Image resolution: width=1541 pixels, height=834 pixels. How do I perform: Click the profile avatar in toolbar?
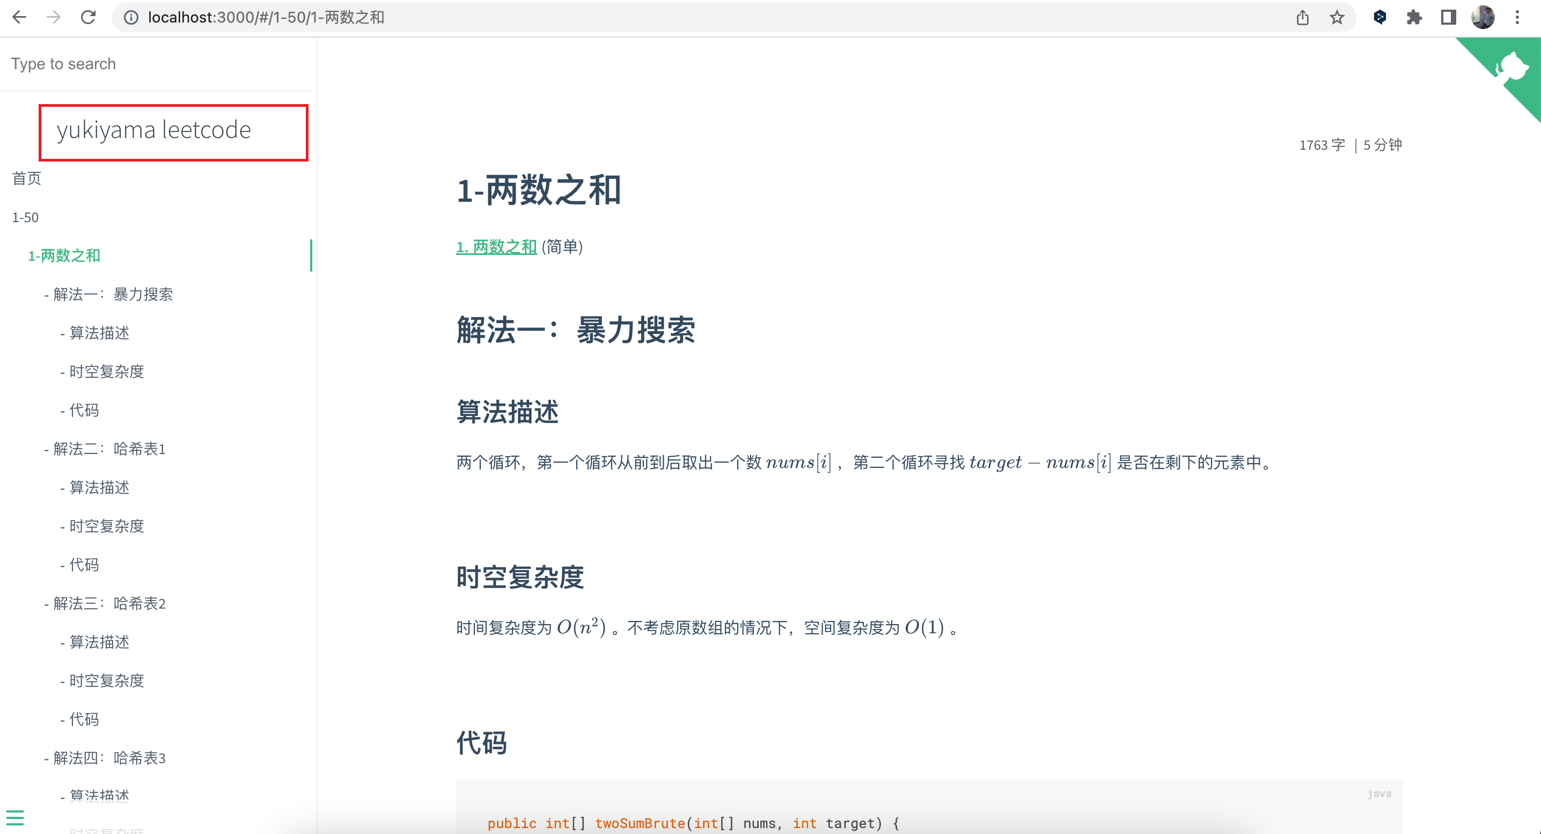(x=1483, y=17)
